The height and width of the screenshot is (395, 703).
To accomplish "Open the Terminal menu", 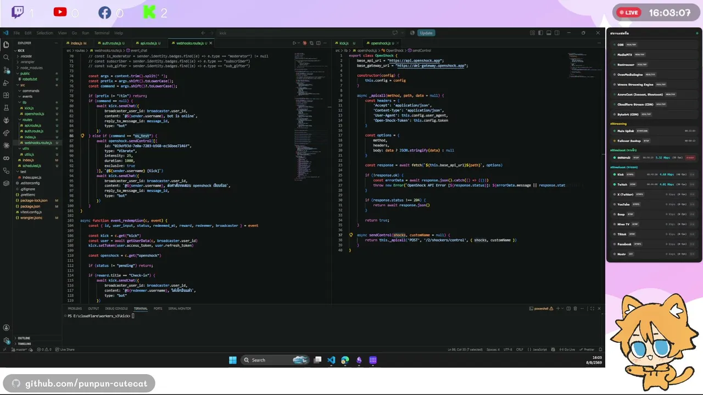I will tap(102, 33).
